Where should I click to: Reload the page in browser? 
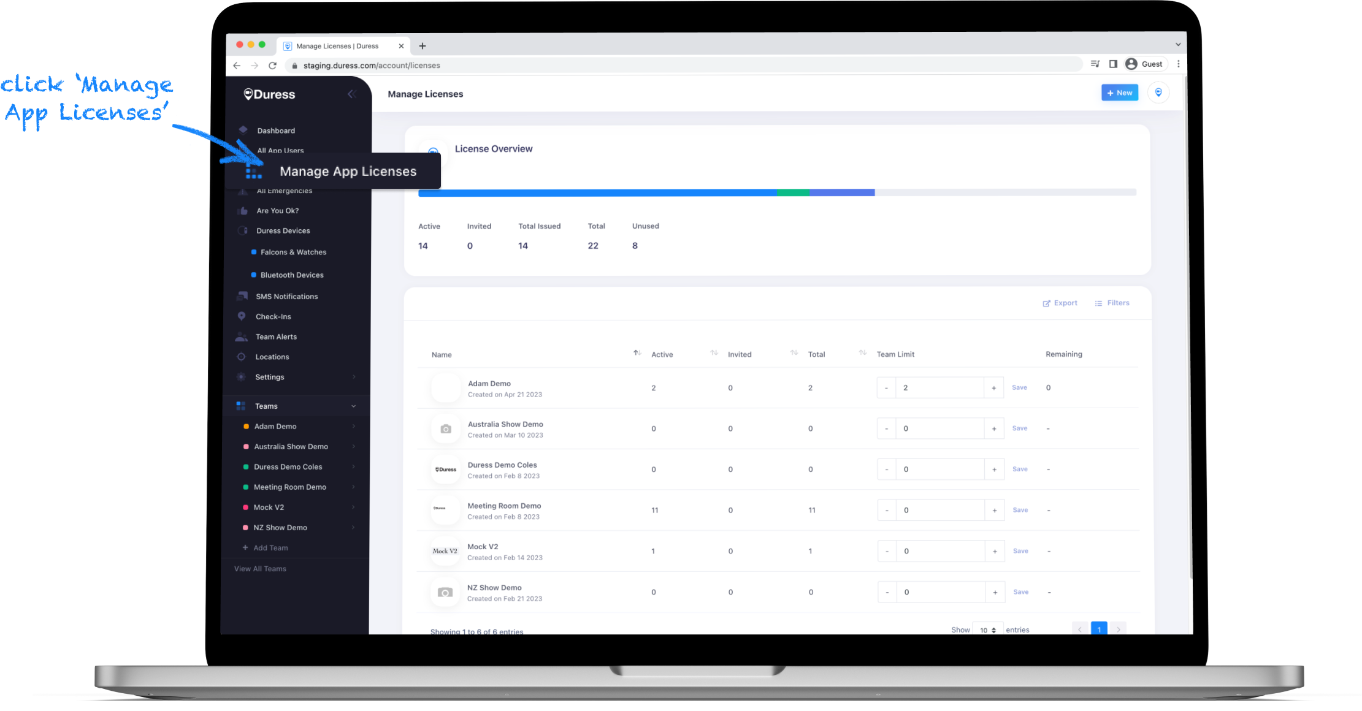[x=272, y=65]
